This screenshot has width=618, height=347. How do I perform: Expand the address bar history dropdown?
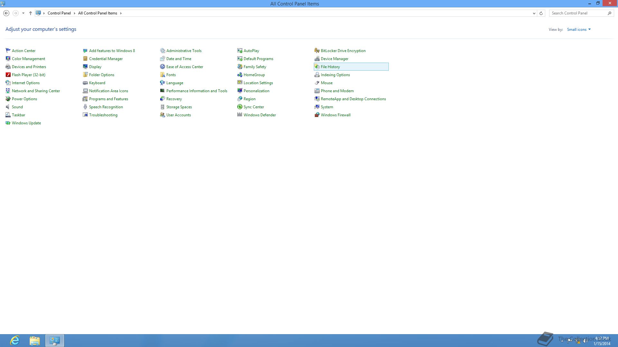click(534, 13)
